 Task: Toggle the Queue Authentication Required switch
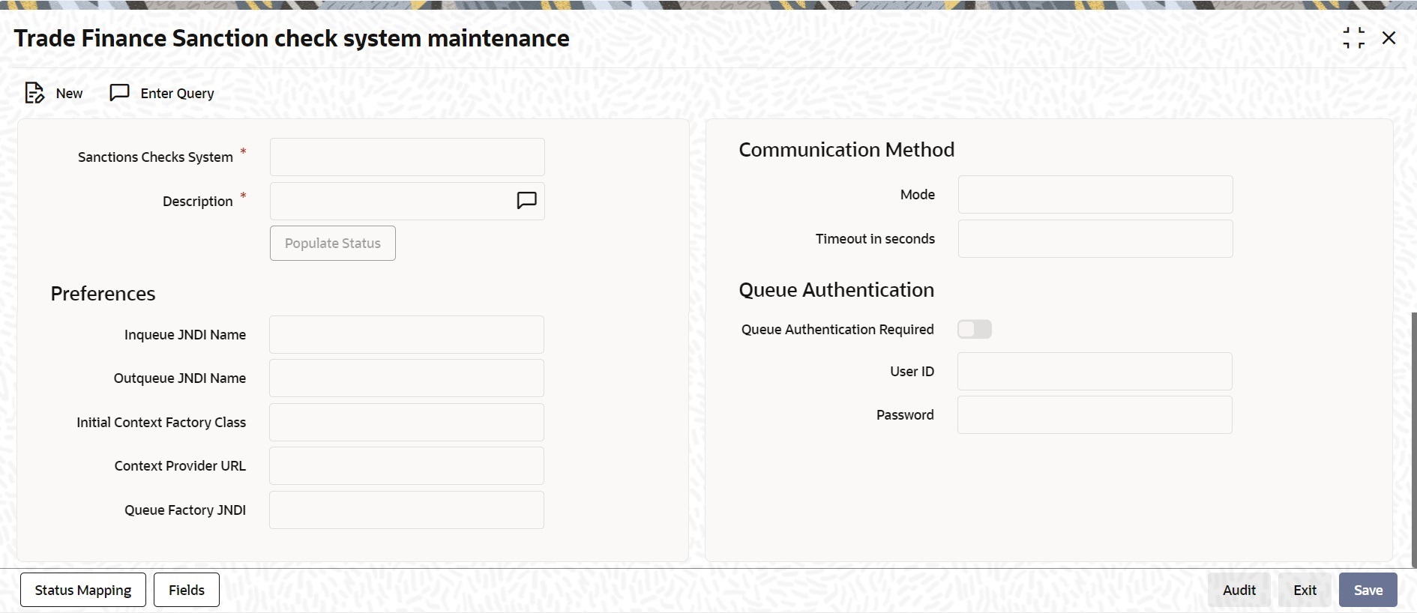click(975, 330)
